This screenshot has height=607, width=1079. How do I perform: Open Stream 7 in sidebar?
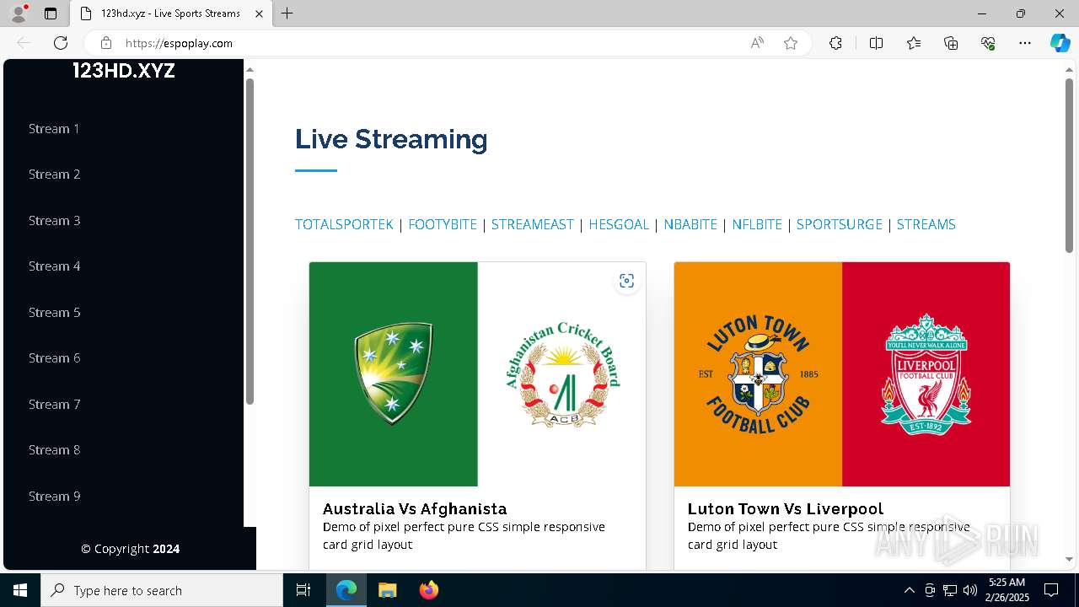54,405
